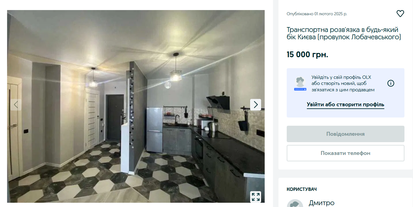Click the login prompt text mentioning OLX
This screenshot has width=413, height=207.
click(x=343, y=83)
